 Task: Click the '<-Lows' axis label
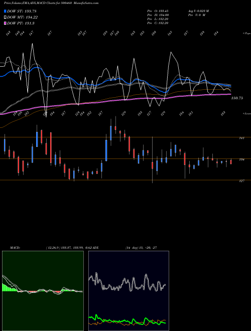(x=246, y=113)
